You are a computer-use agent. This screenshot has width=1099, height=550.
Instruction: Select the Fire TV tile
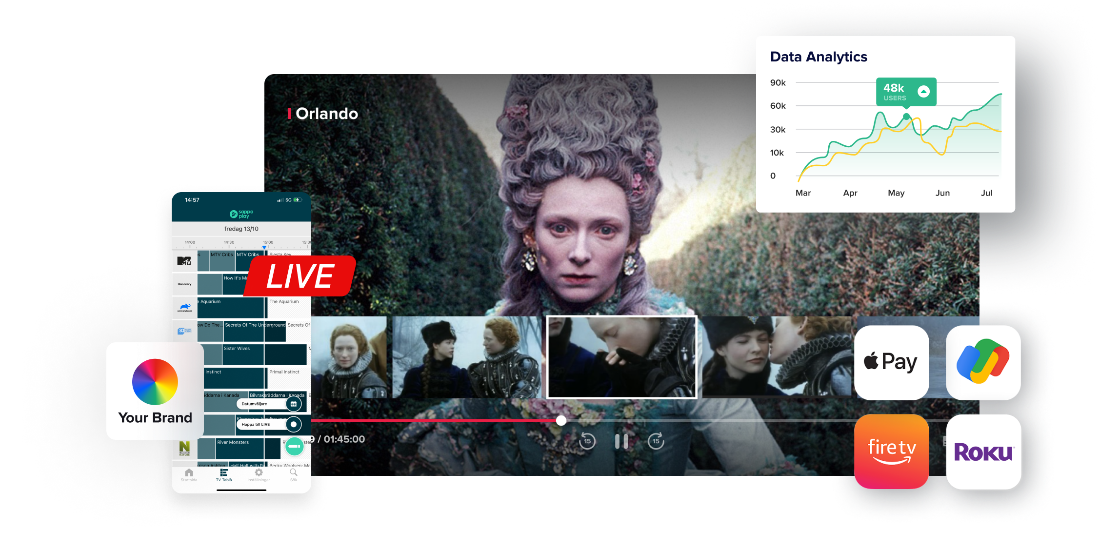892,452
